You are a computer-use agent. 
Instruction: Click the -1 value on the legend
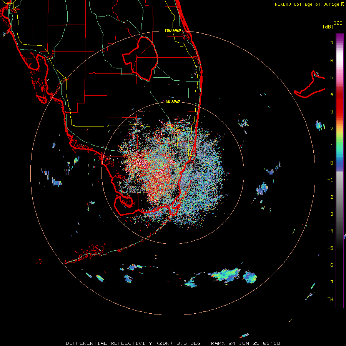click(x=330, y=180)
